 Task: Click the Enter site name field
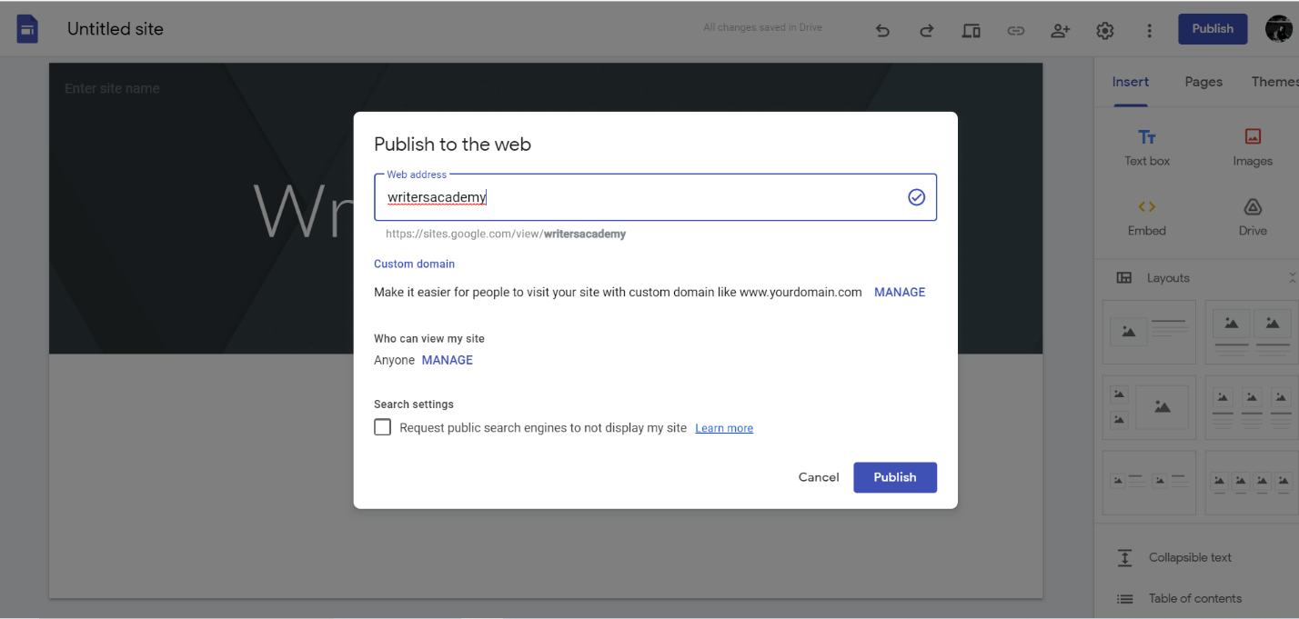tap(112, 88)
